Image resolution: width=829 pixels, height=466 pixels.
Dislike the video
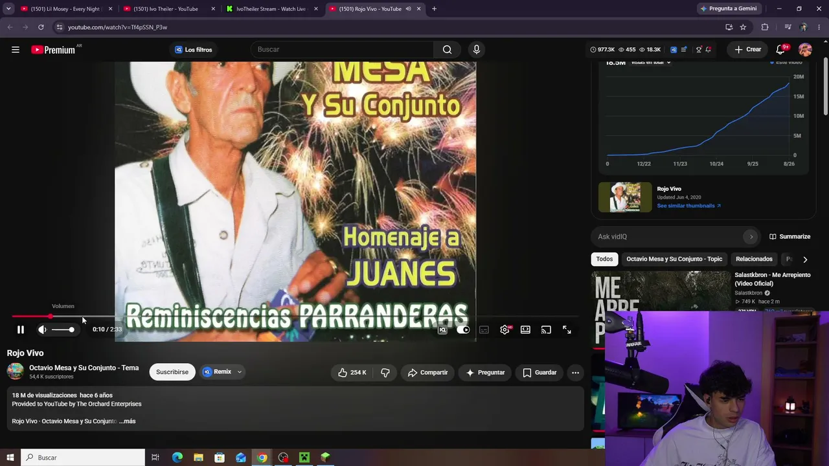click(x=385, y=372)
